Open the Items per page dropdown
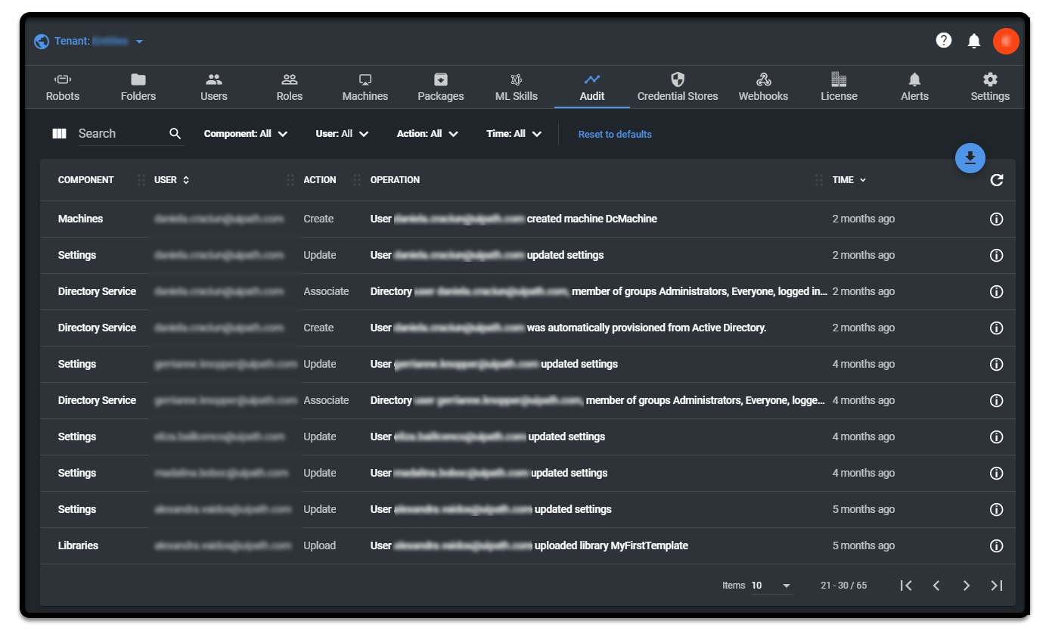The height and width of the screenshot is (637, 1049). [771, 585]
